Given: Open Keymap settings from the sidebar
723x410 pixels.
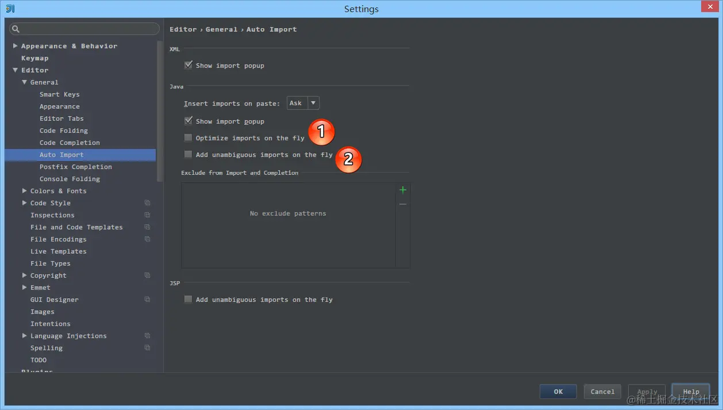Looking at the screenshot, I should pyautogui.click(x=34, y=58).
